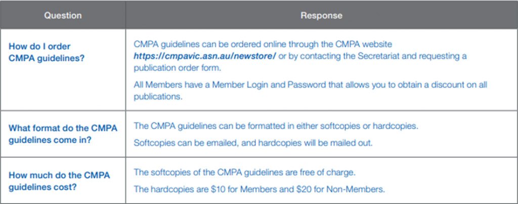Screen dimensions: 518x204
Task: Select 'How much do the CMPA guidelines cost?'
Action: 59,181
